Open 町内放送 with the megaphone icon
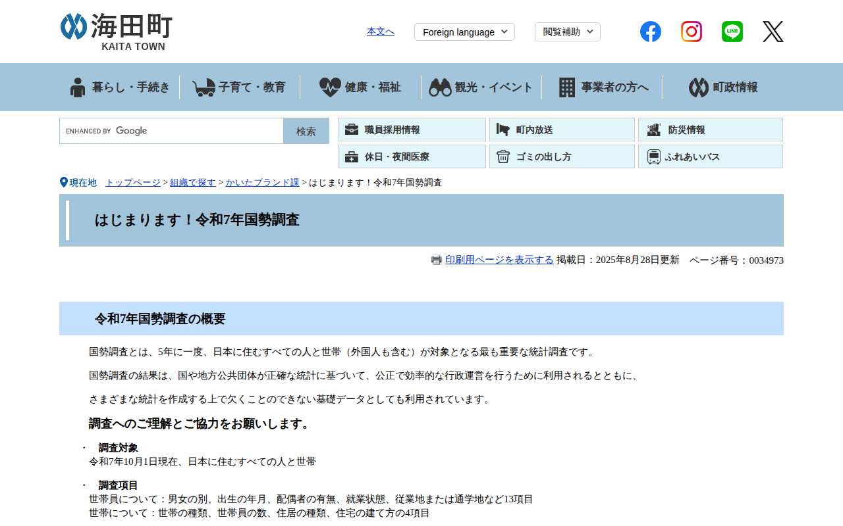 pyautogui.click(x=562, y=130)
